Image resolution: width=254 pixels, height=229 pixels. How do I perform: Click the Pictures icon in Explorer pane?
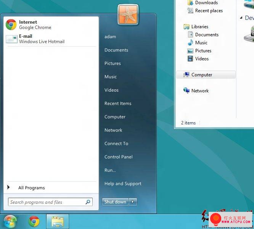click(190, 51)
